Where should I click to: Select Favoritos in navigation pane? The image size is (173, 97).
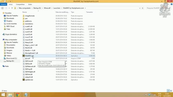(x=8, y=13)
